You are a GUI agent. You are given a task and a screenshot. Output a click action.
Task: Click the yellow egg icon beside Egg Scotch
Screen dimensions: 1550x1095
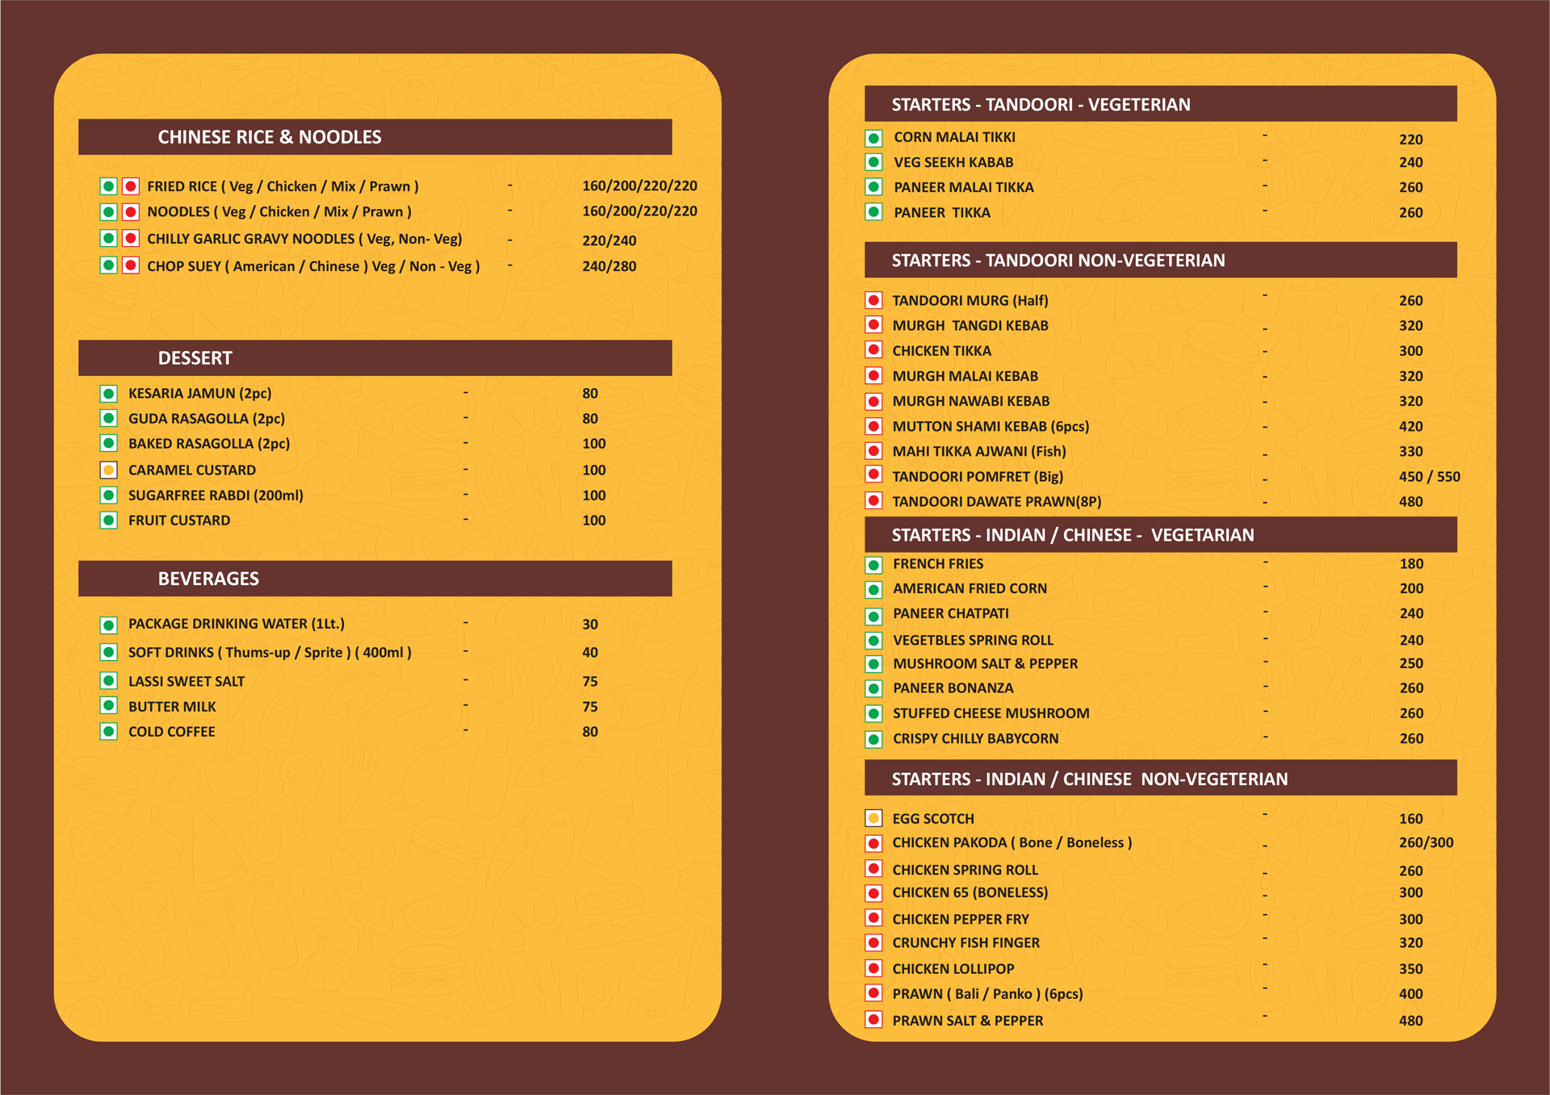(x=873, y=818)
